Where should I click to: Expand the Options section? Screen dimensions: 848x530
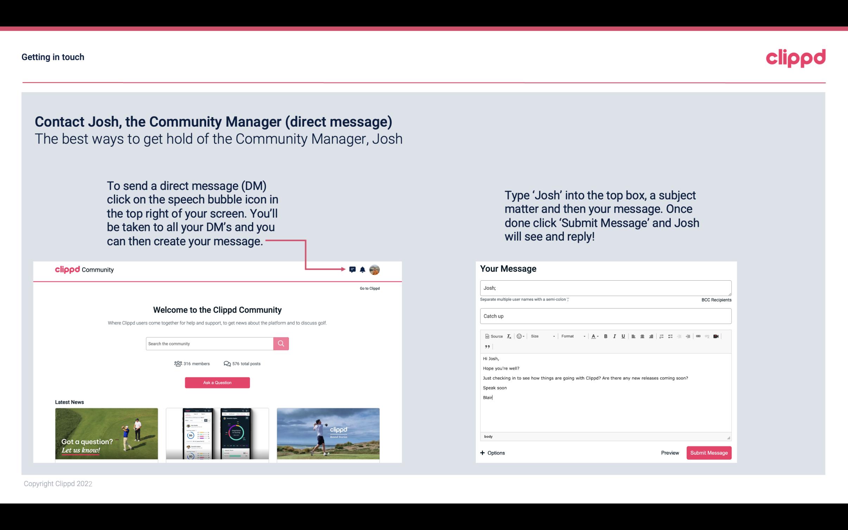(491, 453)
